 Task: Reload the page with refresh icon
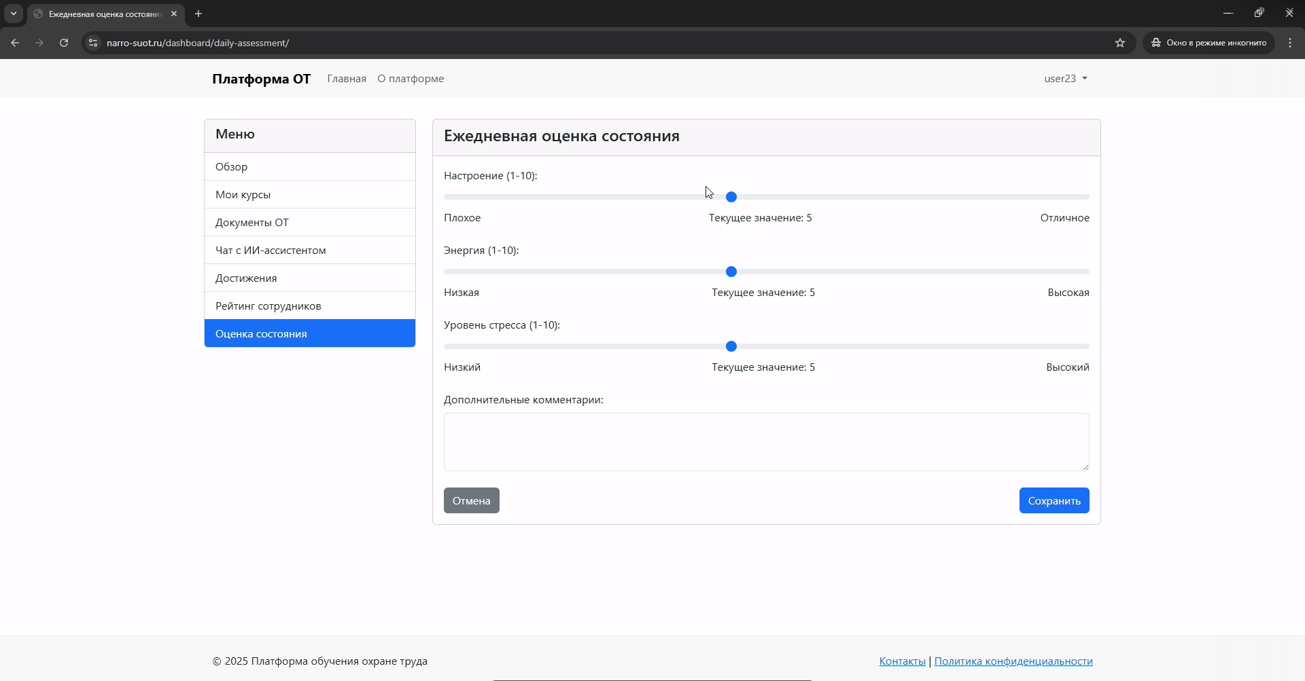click(64, 43)
